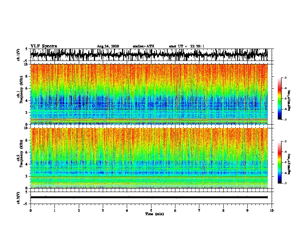Click the ch.2 colorbar log(PSD) label
306x236 pixels.
pyautogui.click(x=289, y=164)
